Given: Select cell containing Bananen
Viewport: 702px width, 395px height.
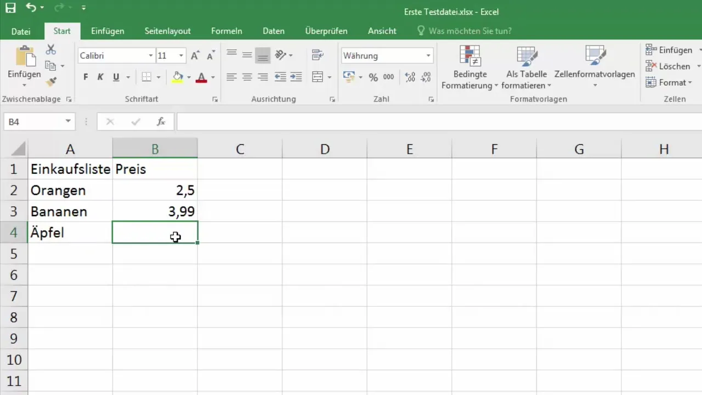Looking at the screenshot, I should pyautogui.click(x=70, y=211).
